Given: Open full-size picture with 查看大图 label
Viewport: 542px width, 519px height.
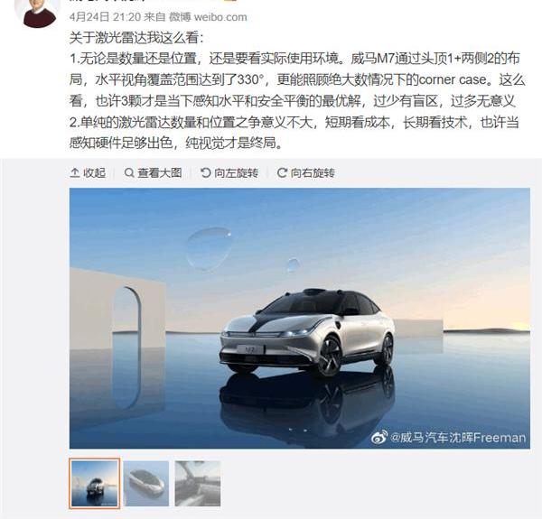Looking at the screenshot, I should (159, 172).
